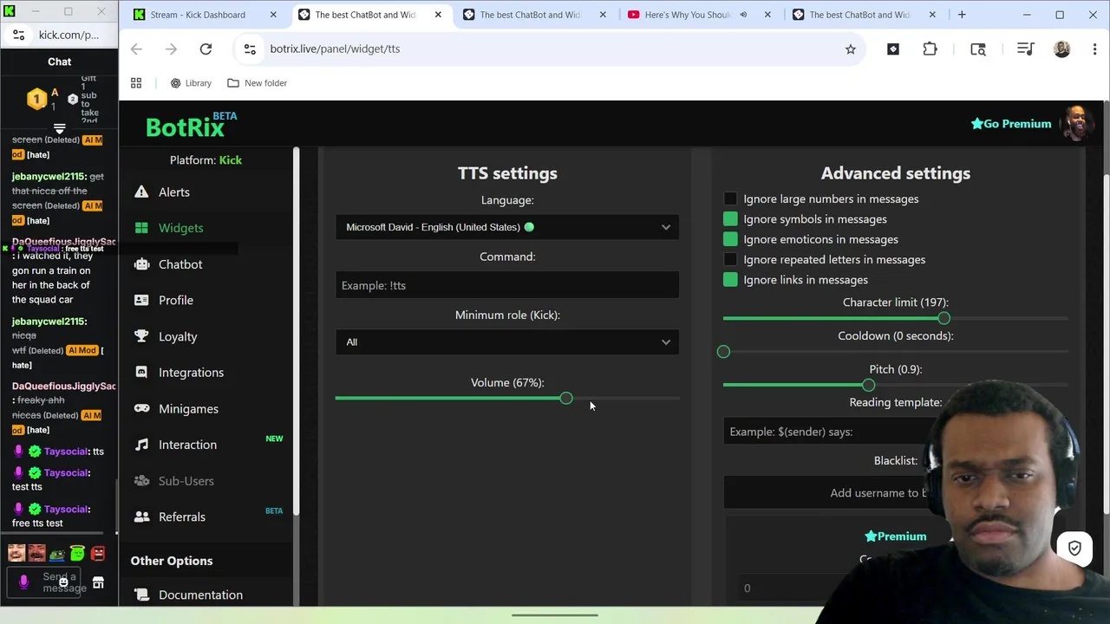Click the browser address bar URL
The width and height of the screenshot is (1110, 624).
pyautogui.click(x=335, y=49)
